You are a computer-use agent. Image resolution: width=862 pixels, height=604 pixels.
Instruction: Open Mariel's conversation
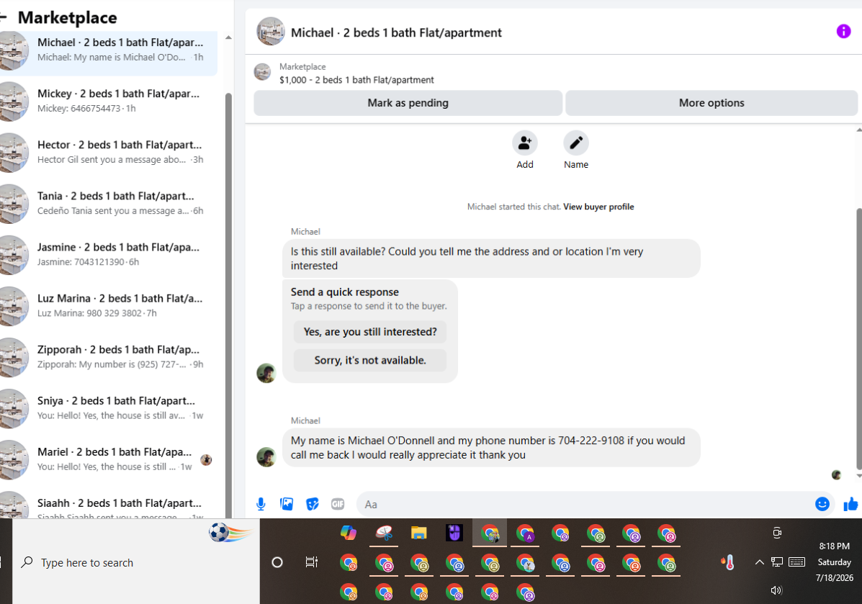(109, 459)
